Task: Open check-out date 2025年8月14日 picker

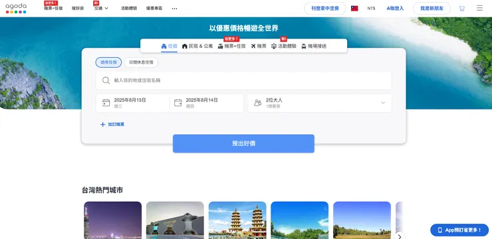Action: pyautogui.click(x=207, y=103)
